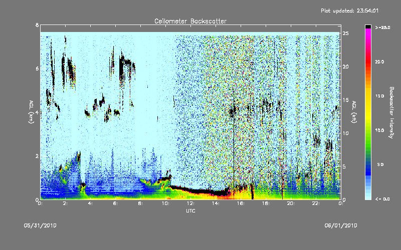The width and height of the screenshot is (401, 250).
Task: Click the '4' km tick label on left axis
Action: (37, 112)
